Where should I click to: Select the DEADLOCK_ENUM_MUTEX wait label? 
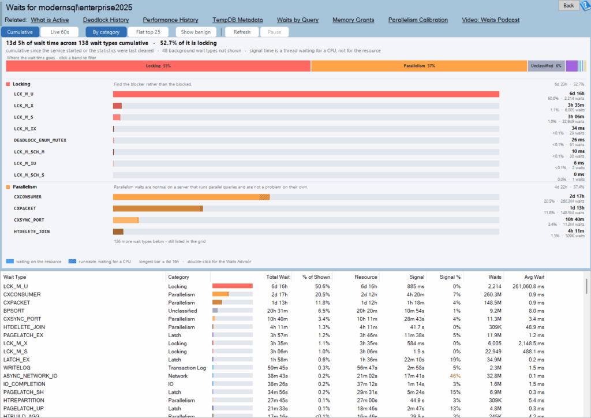(40, 141)
